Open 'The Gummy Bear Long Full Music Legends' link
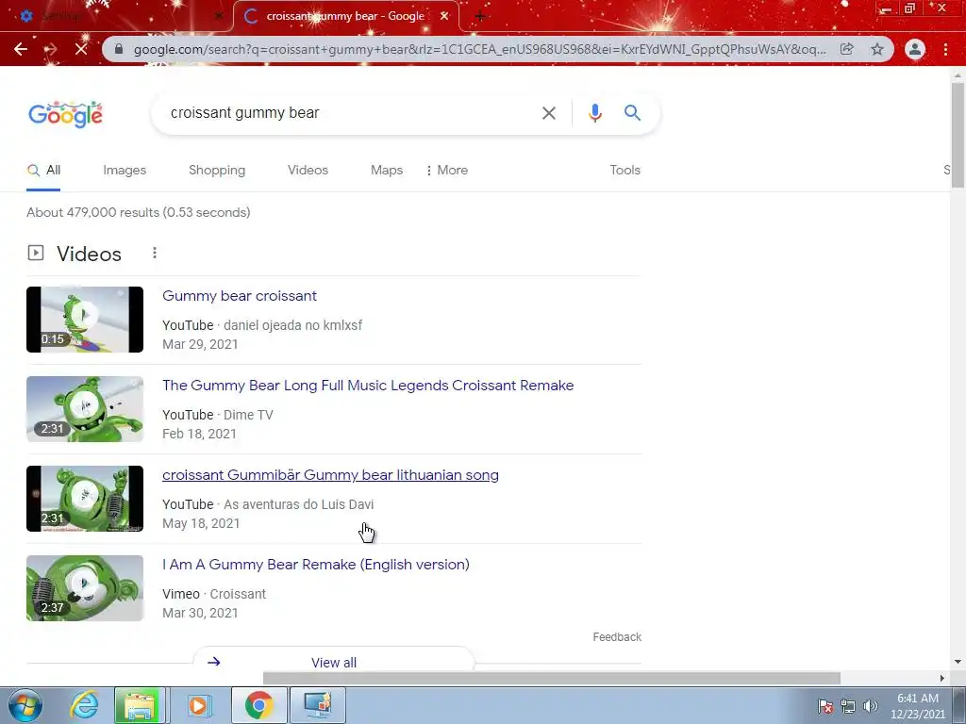966x724 pixels. click(x=368, y=386)
